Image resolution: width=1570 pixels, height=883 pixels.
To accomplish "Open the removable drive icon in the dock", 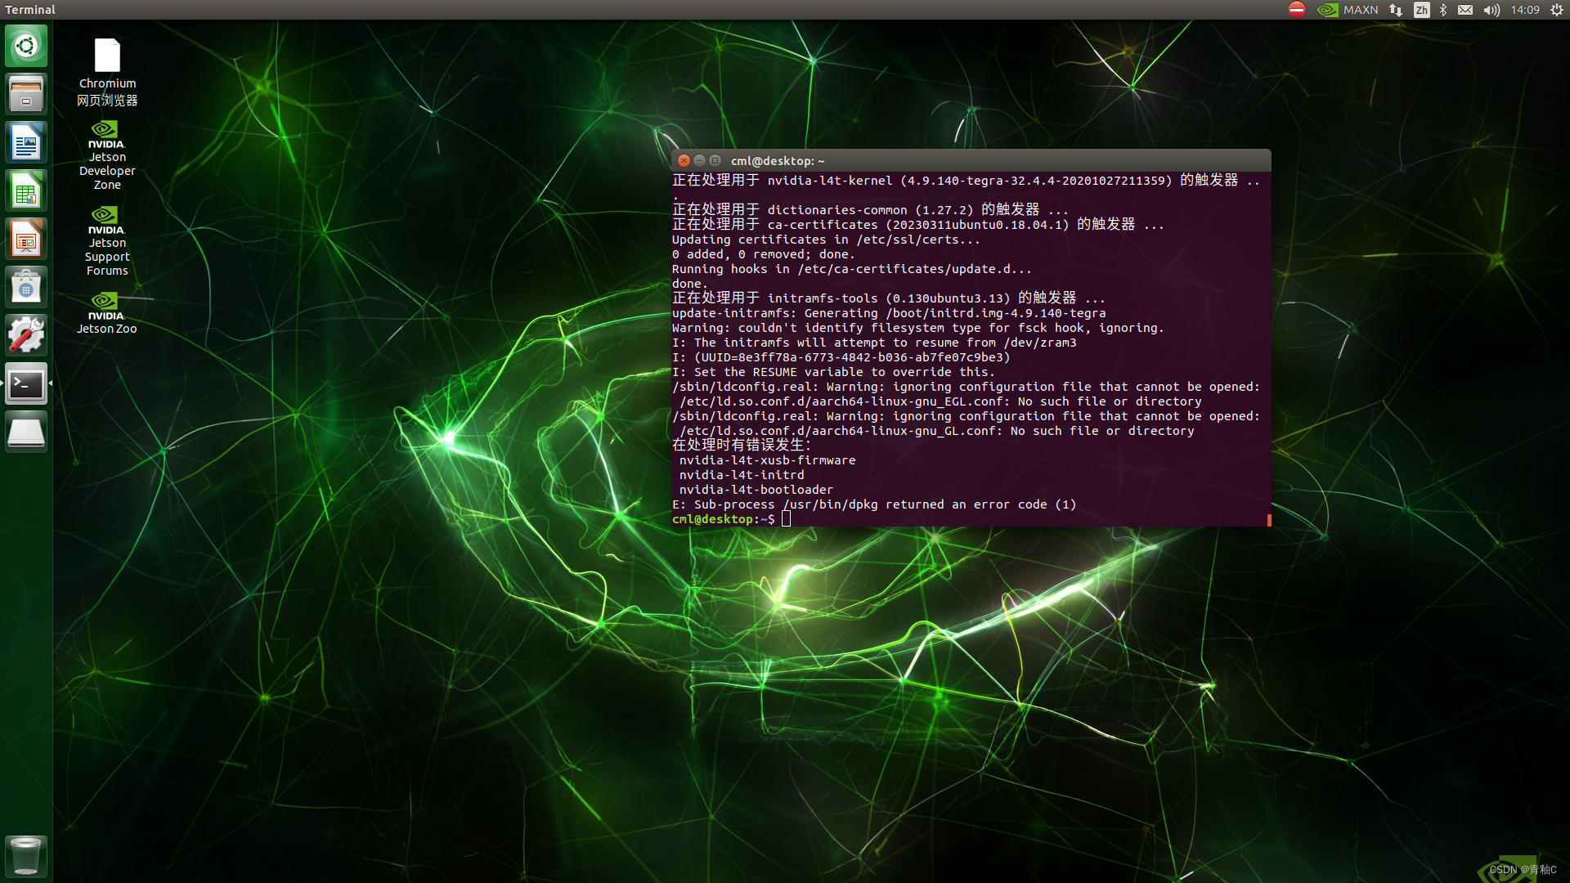I will tap(26, 432).
